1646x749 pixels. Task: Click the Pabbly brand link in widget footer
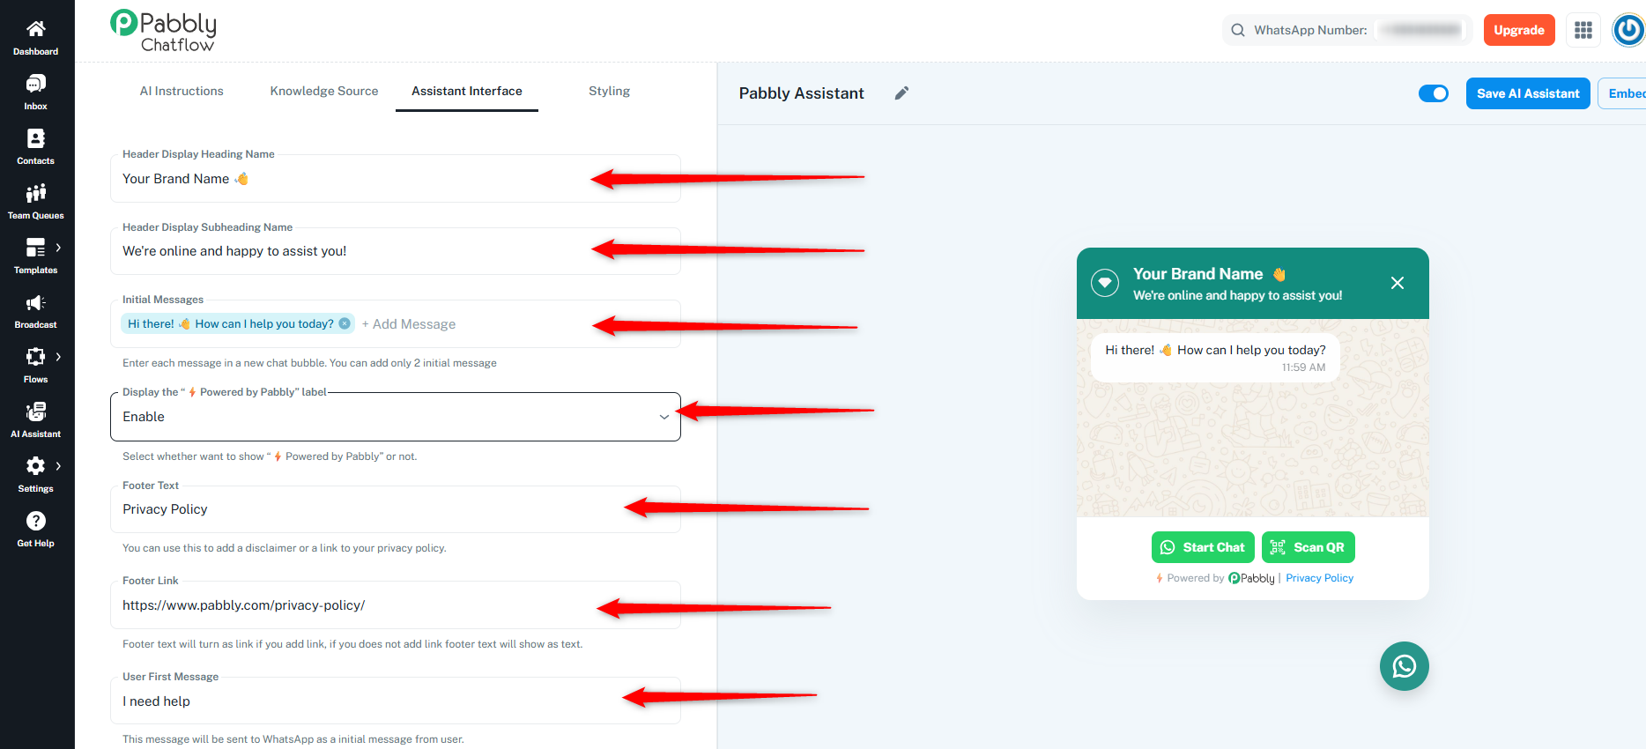click(1252, 578)
